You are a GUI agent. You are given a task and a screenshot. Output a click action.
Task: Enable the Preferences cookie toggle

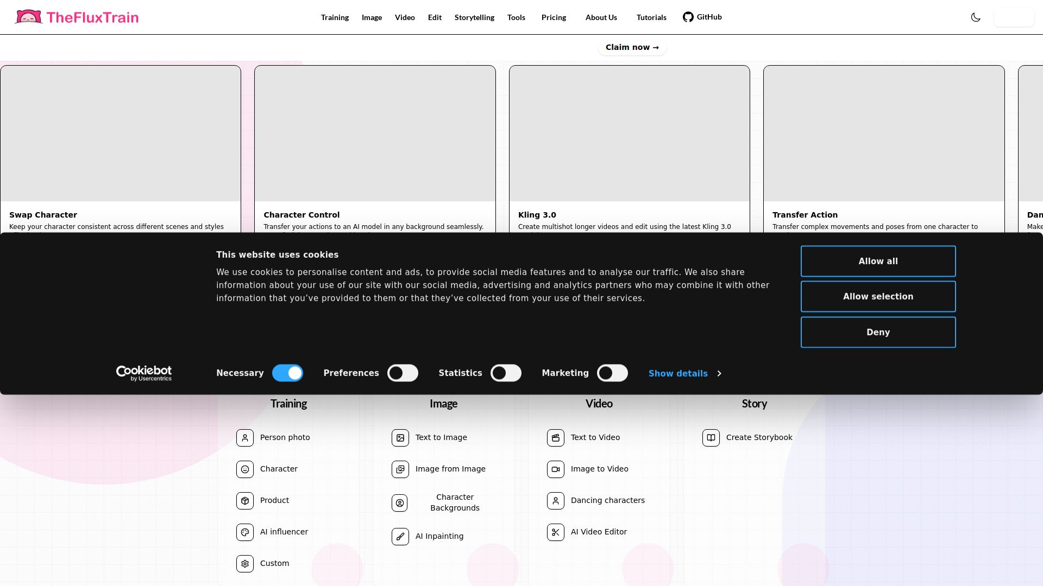[403, 373]
